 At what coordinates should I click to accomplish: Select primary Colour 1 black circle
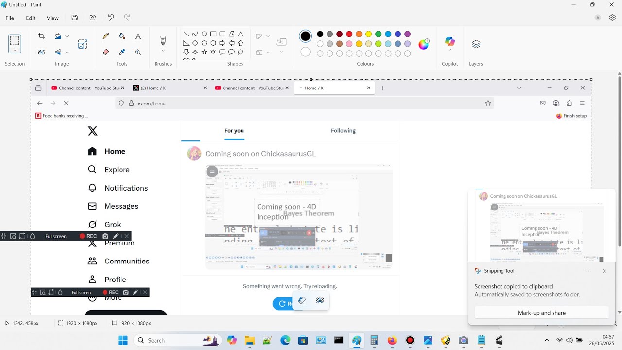point(305,36)
